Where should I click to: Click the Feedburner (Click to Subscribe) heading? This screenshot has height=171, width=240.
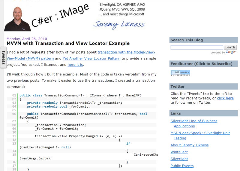[204, 64]
